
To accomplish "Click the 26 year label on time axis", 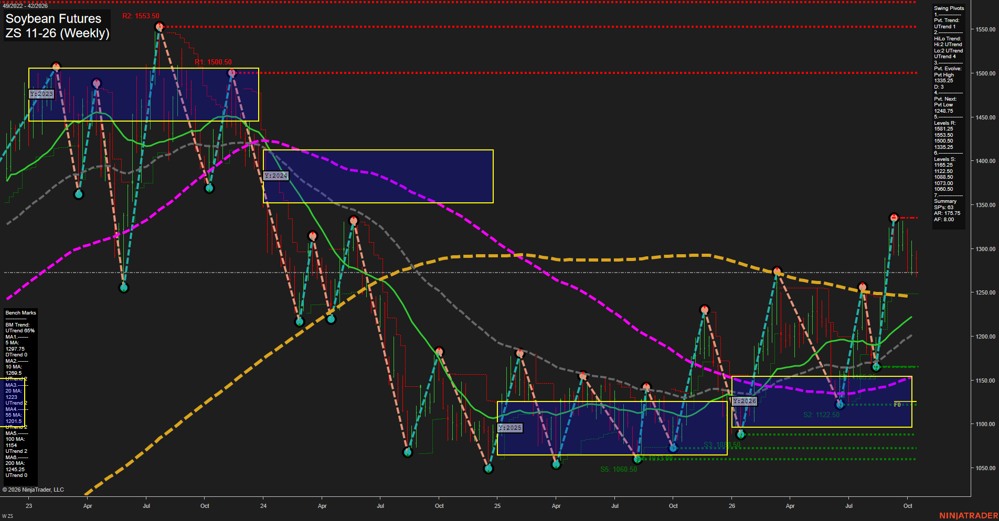I will click(732, 506).
